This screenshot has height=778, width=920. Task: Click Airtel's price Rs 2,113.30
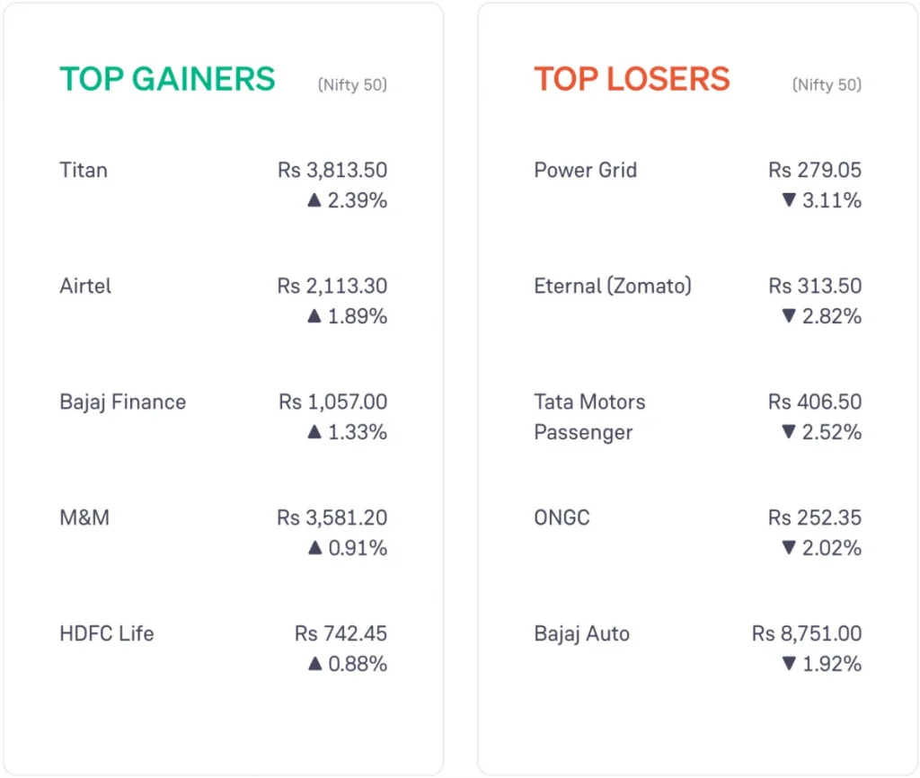[x=332, y=286]
